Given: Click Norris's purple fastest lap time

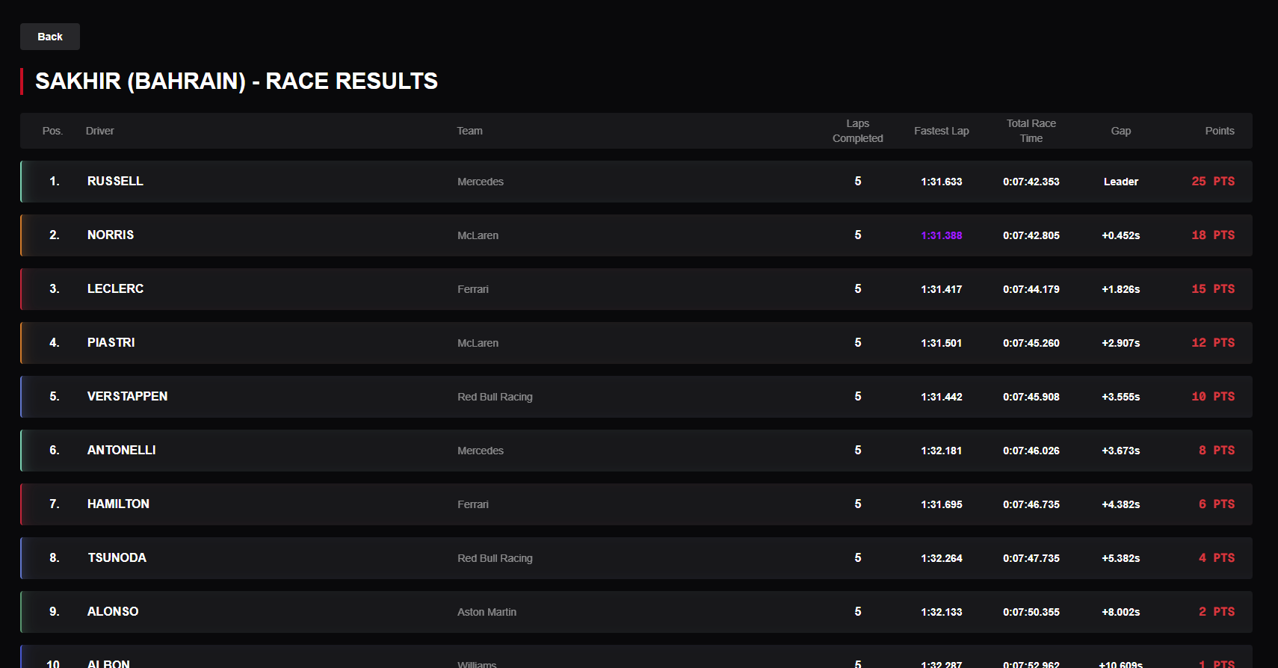Looking at the screenshot, I should tap(941, 235).
